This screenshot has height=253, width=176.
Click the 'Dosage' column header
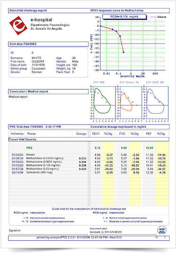point(81,134)
